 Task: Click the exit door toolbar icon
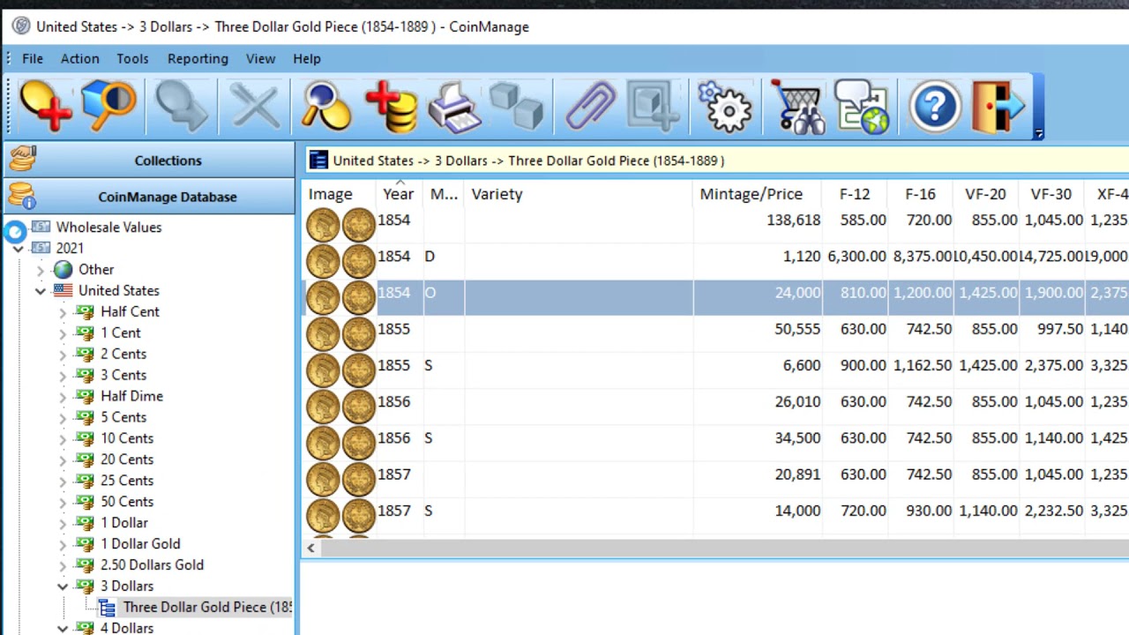998,107
